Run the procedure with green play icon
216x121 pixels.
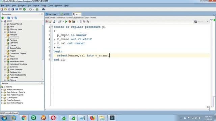(66, 22)
